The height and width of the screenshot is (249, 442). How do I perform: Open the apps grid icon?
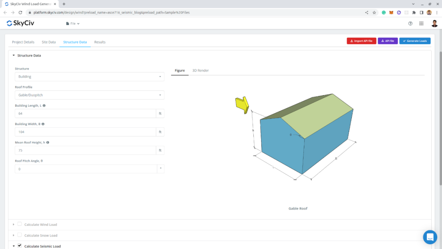coord(421,23)
